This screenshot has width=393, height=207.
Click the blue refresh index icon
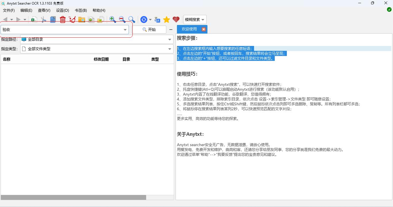click(x=144, y=20)
